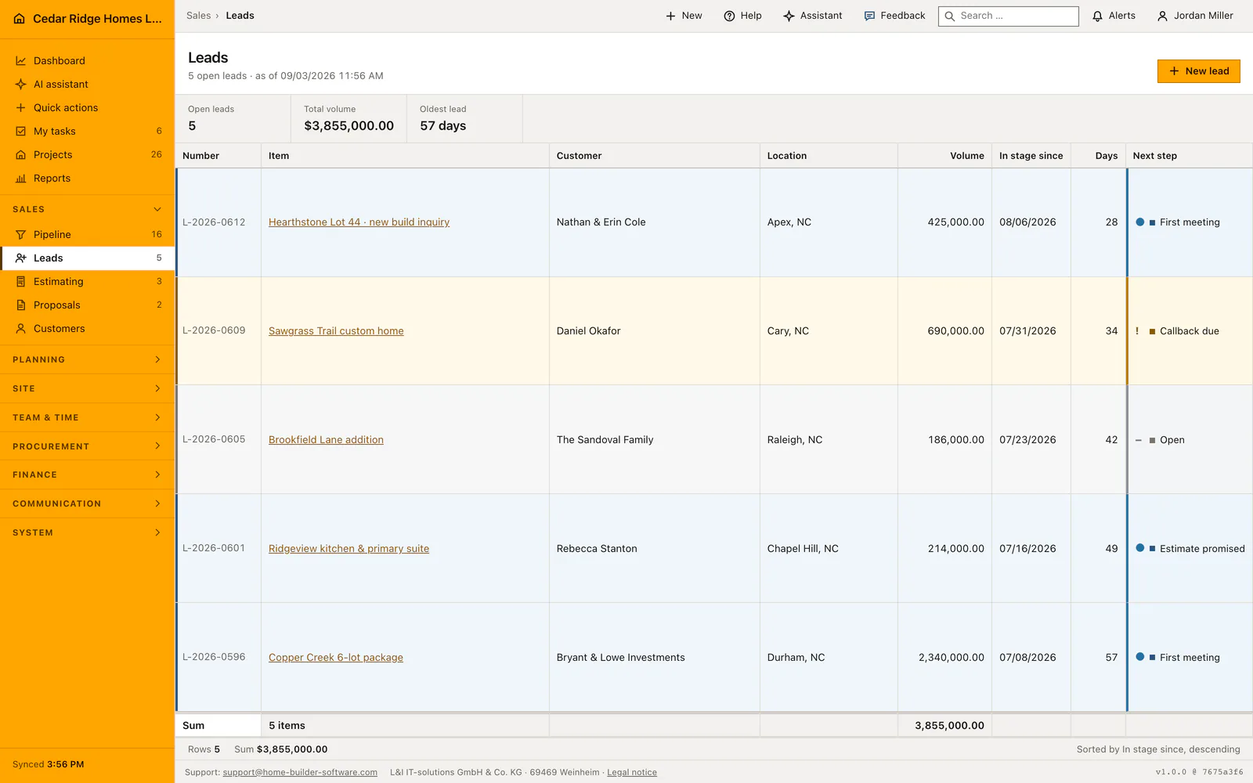Expand the SITE section
The image size is (1253, 783).
tap(87, 388)
